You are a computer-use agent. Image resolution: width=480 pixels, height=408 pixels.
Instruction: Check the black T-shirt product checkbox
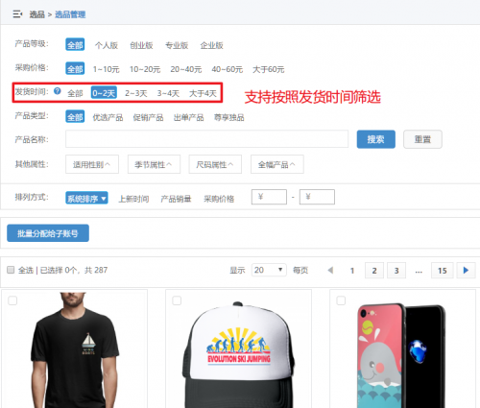click(12, 300)
